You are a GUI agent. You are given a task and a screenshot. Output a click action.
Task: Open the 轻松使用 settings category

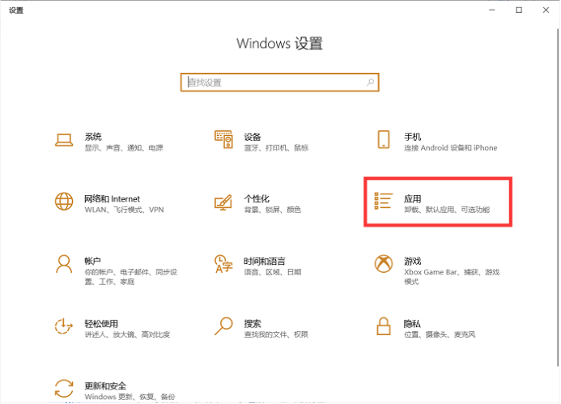pos(113,329)
